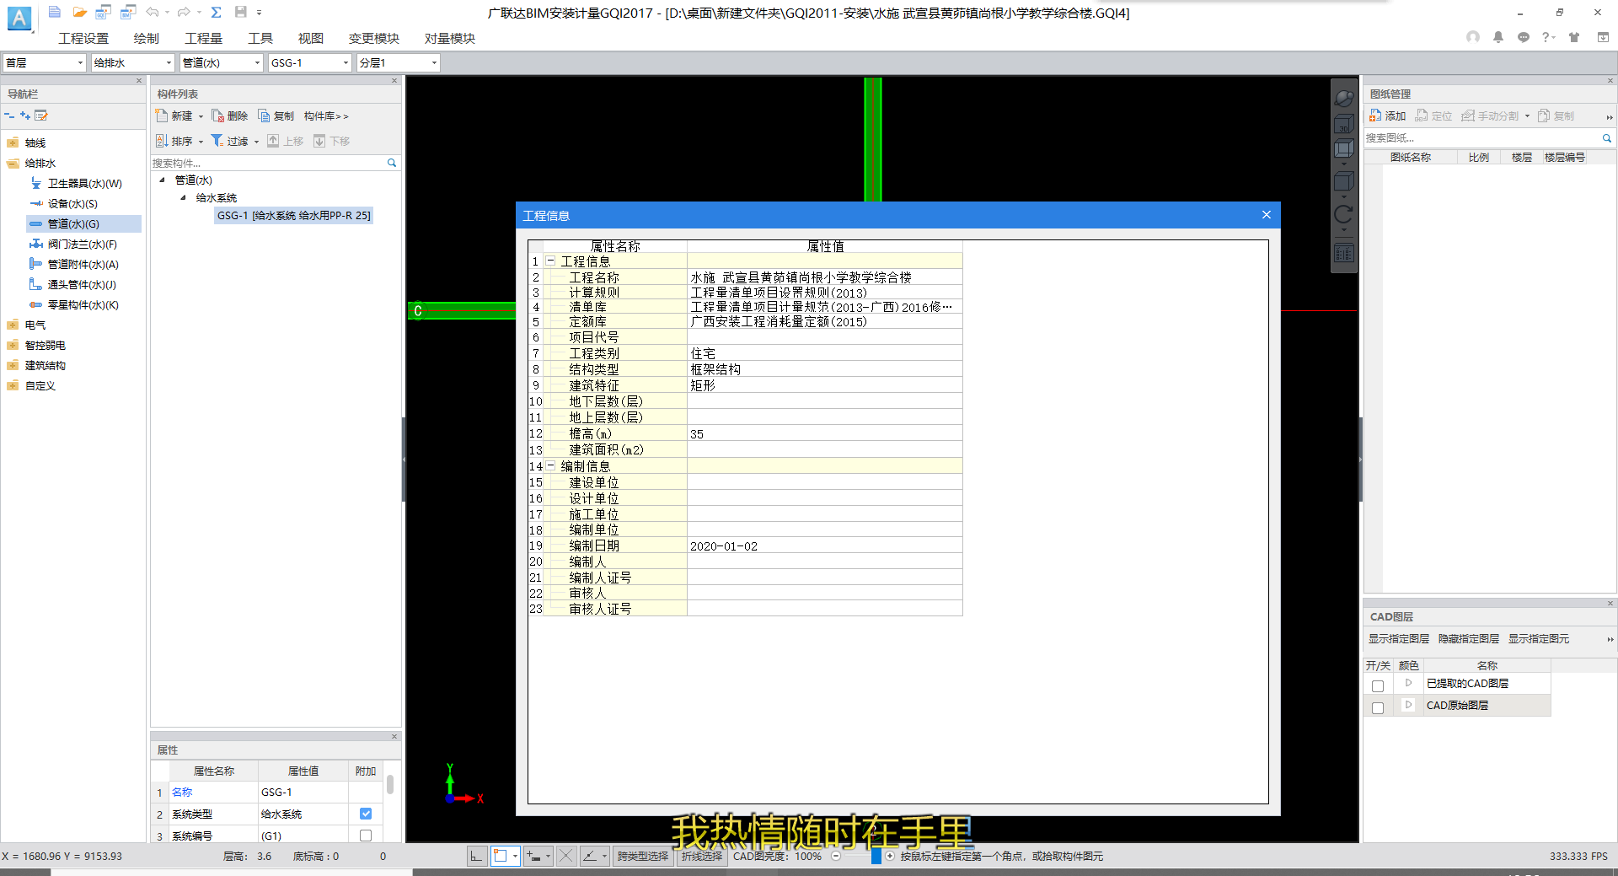1618x876 pixels.
Task: Increase CAD brightness with plus button
Action: pos(890,856)
